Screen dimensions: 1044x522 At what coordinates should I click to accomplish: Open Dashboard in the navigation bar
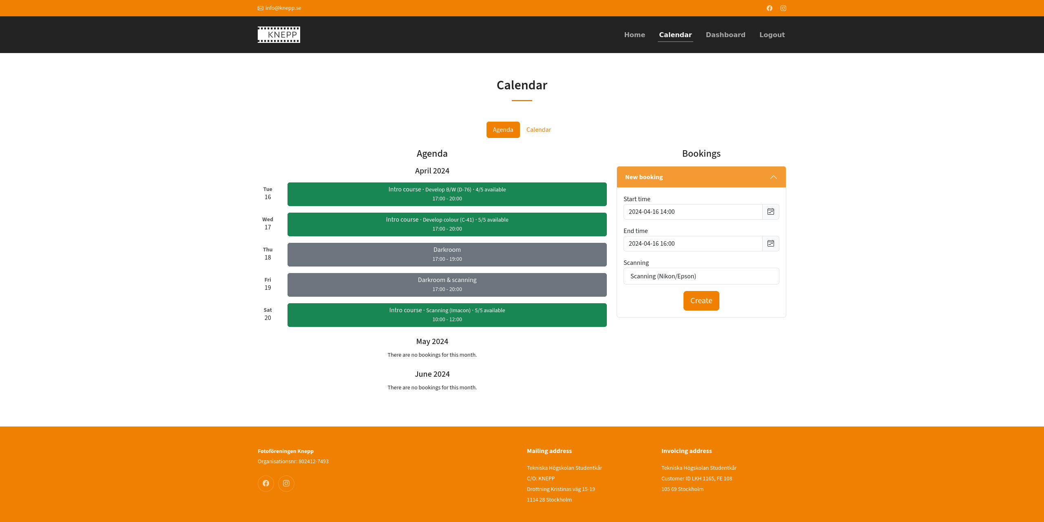pos(725,35)
